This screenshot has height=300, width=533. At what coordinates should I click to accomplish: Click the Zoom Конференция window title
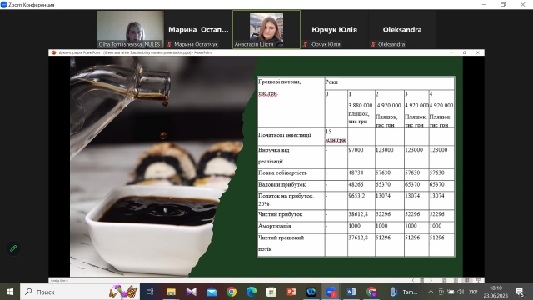(32, 5)
